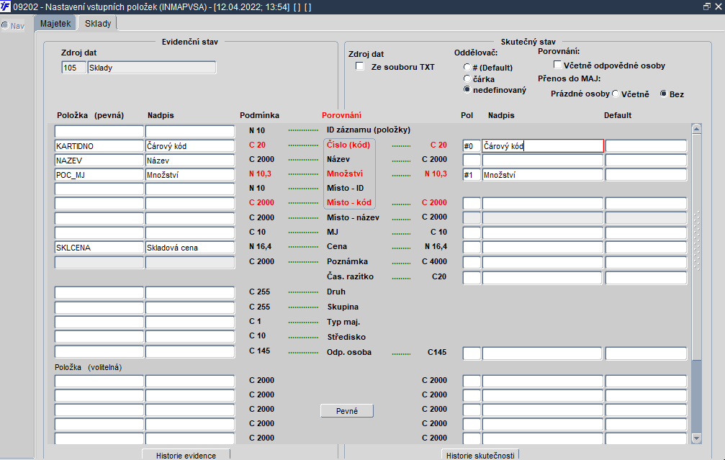This screenshot has height=460, width=725.
Task: Switch to the Majetek tab
Action: point(55,24)
